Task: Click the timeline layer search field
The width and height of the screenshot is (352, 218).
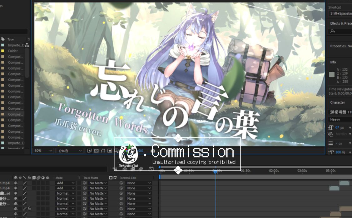Action: click(54, 169)
